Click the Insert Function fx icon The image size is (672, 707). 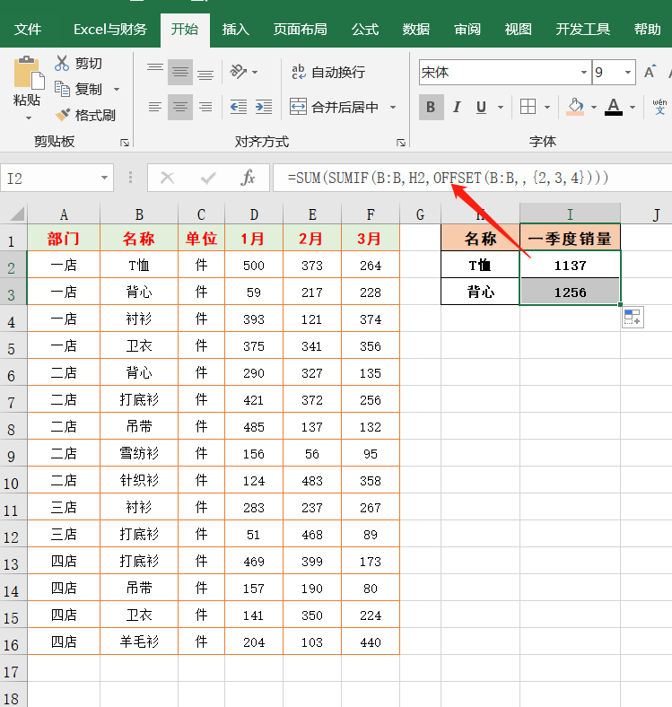click(248, 179)
